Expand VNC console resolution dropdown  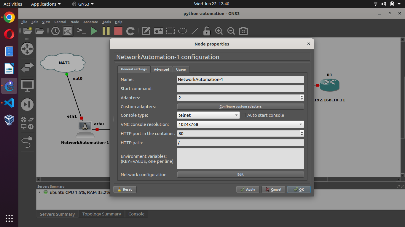pyautogui.click(x=240, y=124)
